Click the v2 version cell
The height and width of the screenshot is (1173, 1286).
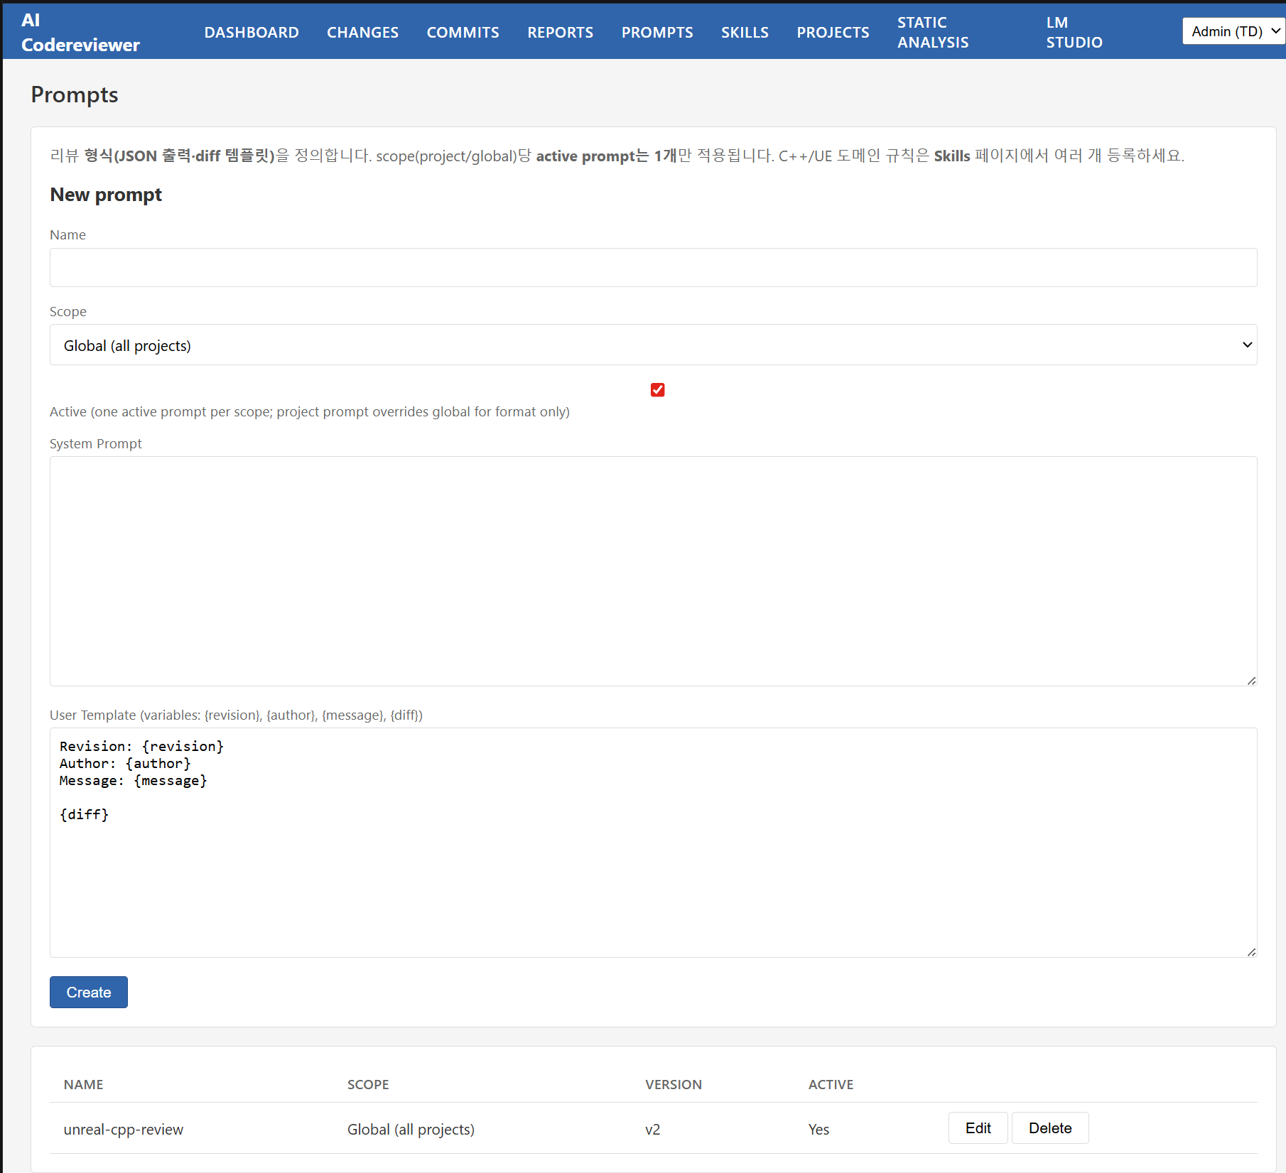tap(653, 1129)
